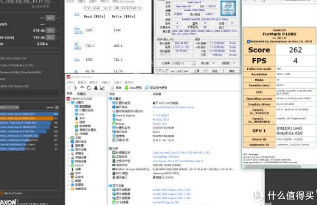Click the Database icon in AIDA64 tree

(72, 185)
